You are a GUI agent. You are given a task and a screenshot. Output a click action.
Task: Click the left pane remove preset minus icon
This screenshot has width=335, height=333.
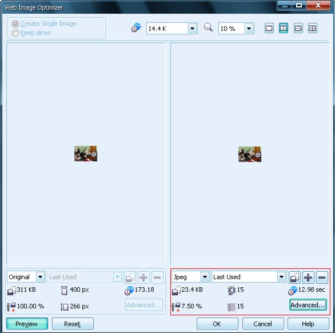(157, 277)
